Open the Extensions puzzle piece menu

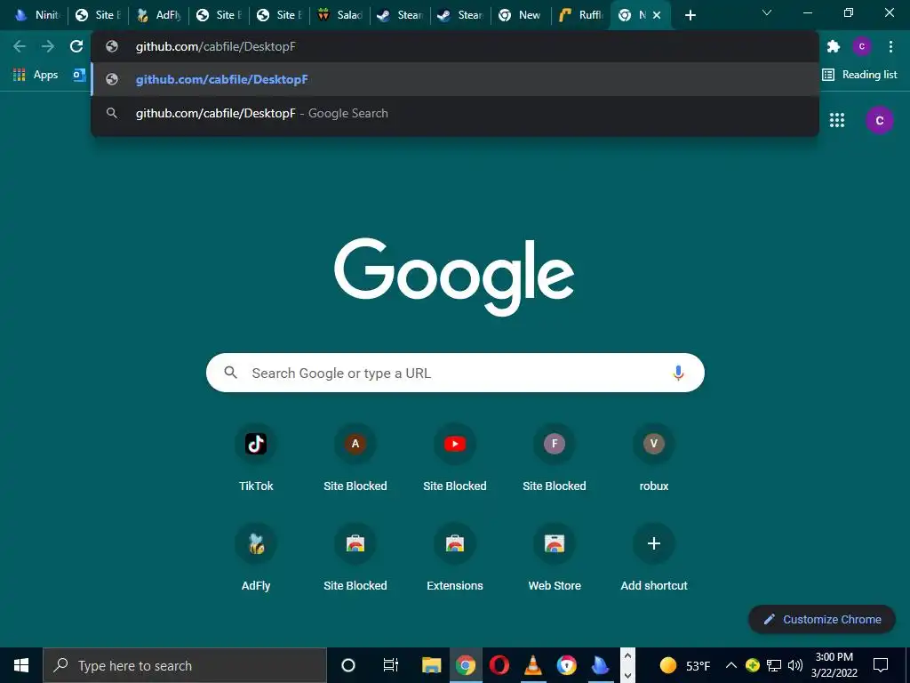pos(834,46)
